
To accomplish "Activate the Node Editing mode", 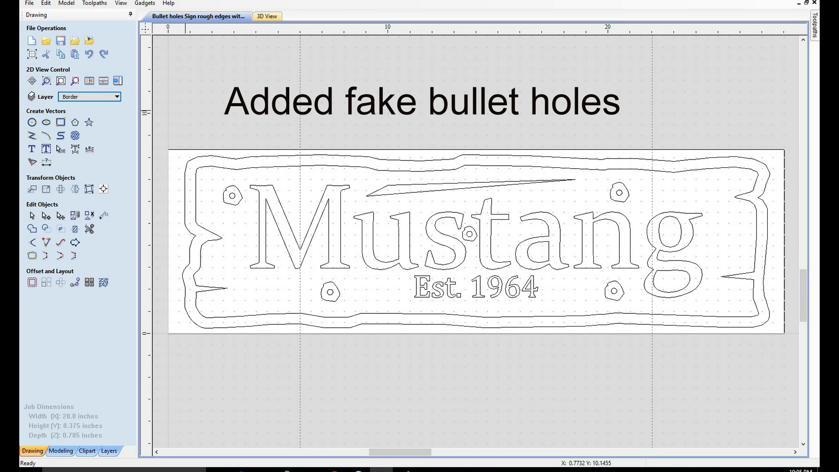I will coord(46,215).
